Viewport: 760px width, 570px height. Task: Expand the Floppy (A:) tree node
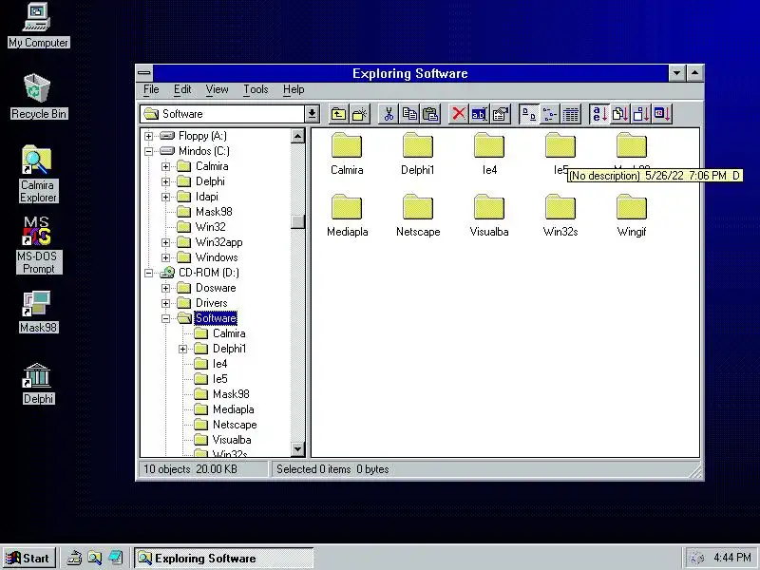tap(149, 136)
